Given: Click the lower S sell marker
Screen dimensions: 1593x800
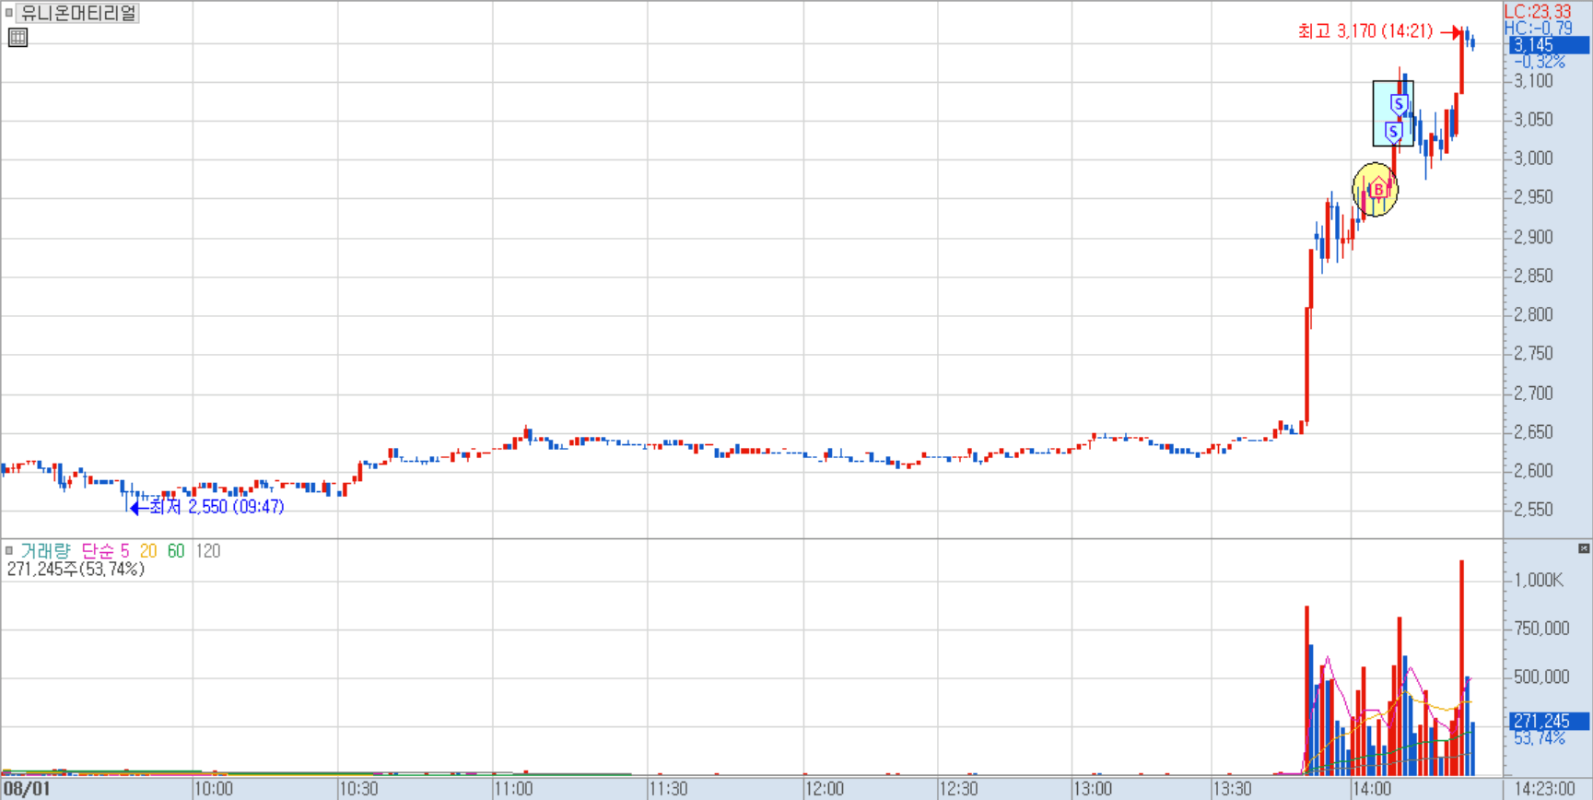Looking at the screenshot, I should click(1393, 132).
